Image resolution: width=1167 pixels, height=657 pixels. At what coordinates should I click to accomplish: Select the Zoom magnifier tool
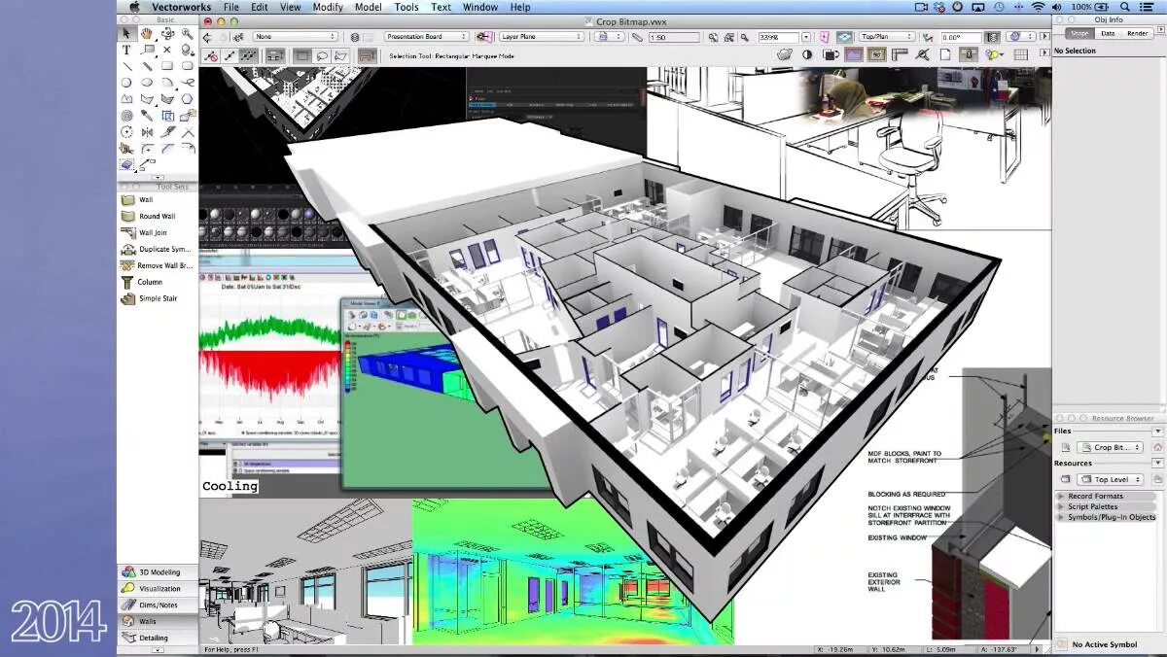[188, 33]
